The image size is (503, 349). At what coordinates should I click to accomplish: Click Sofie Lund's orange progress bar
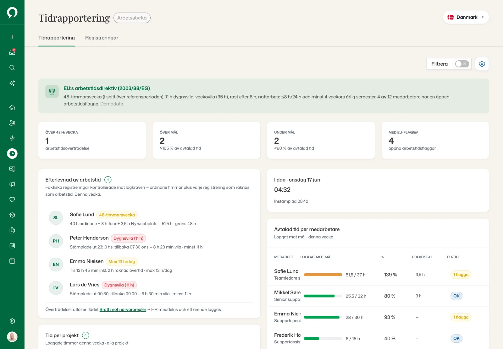[323, 275]
